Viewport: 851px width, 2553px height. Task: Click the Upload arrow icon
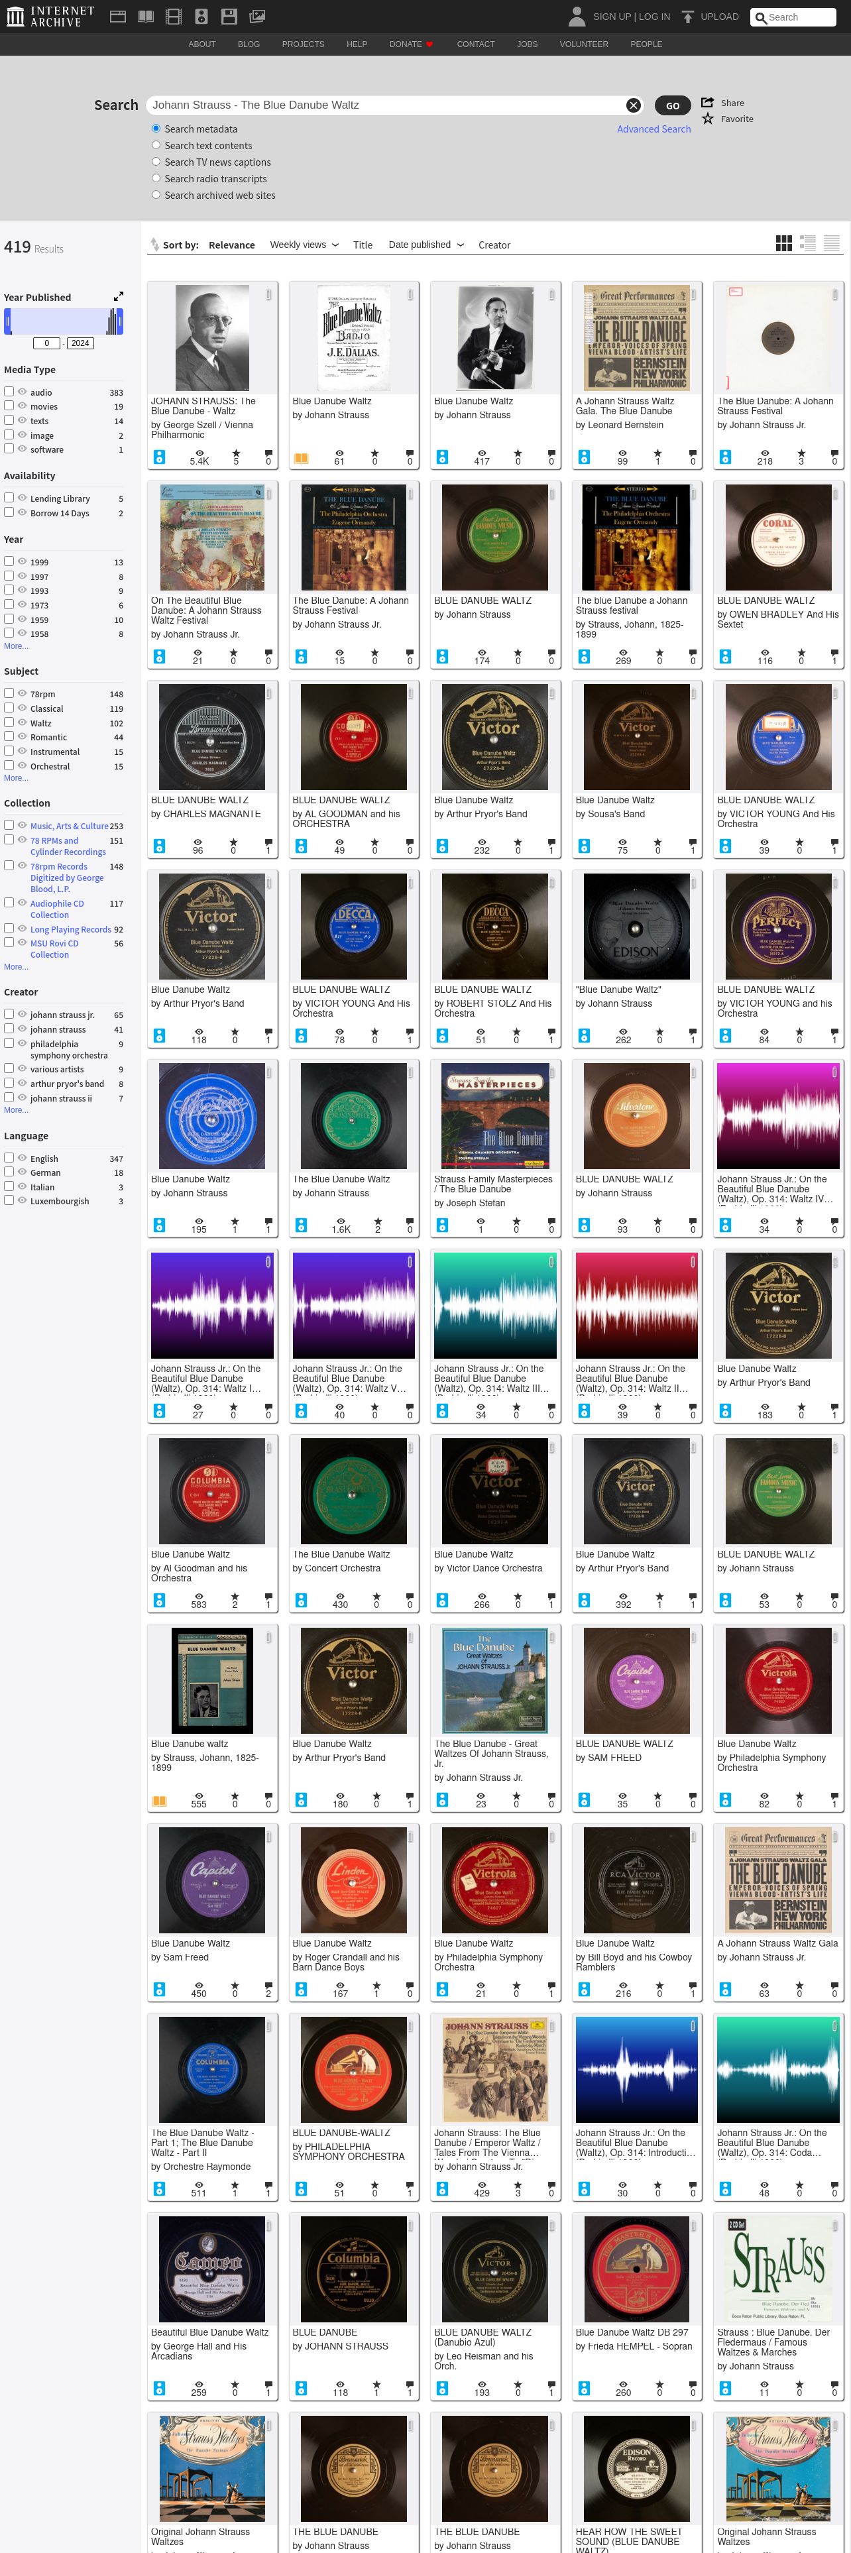pyautogui.click(x=687, y=17)
